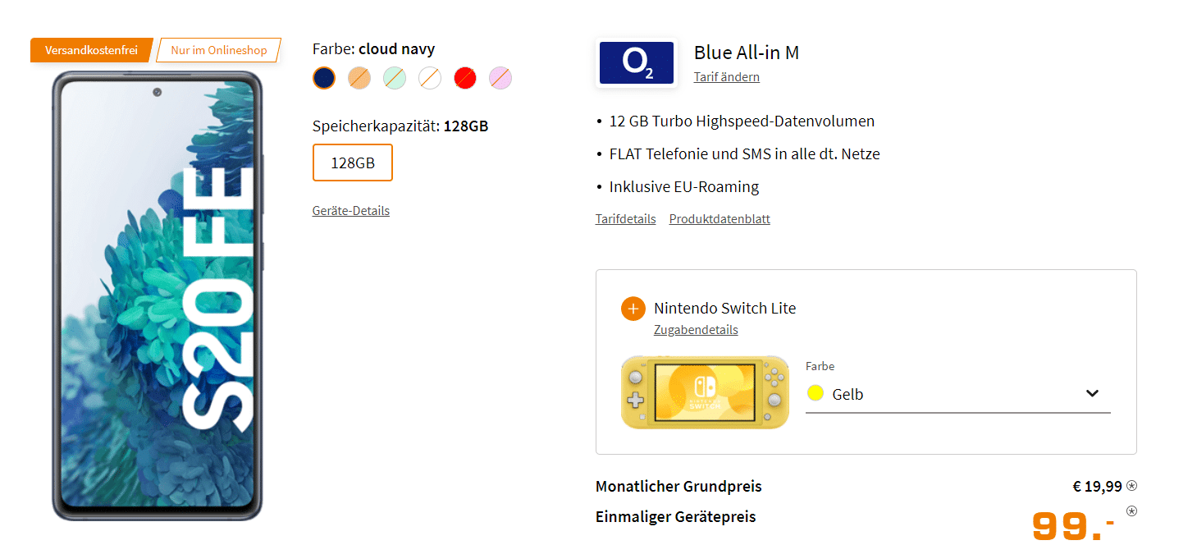Click the yellow Nintendo Switch Lite image

pos(705,392)
